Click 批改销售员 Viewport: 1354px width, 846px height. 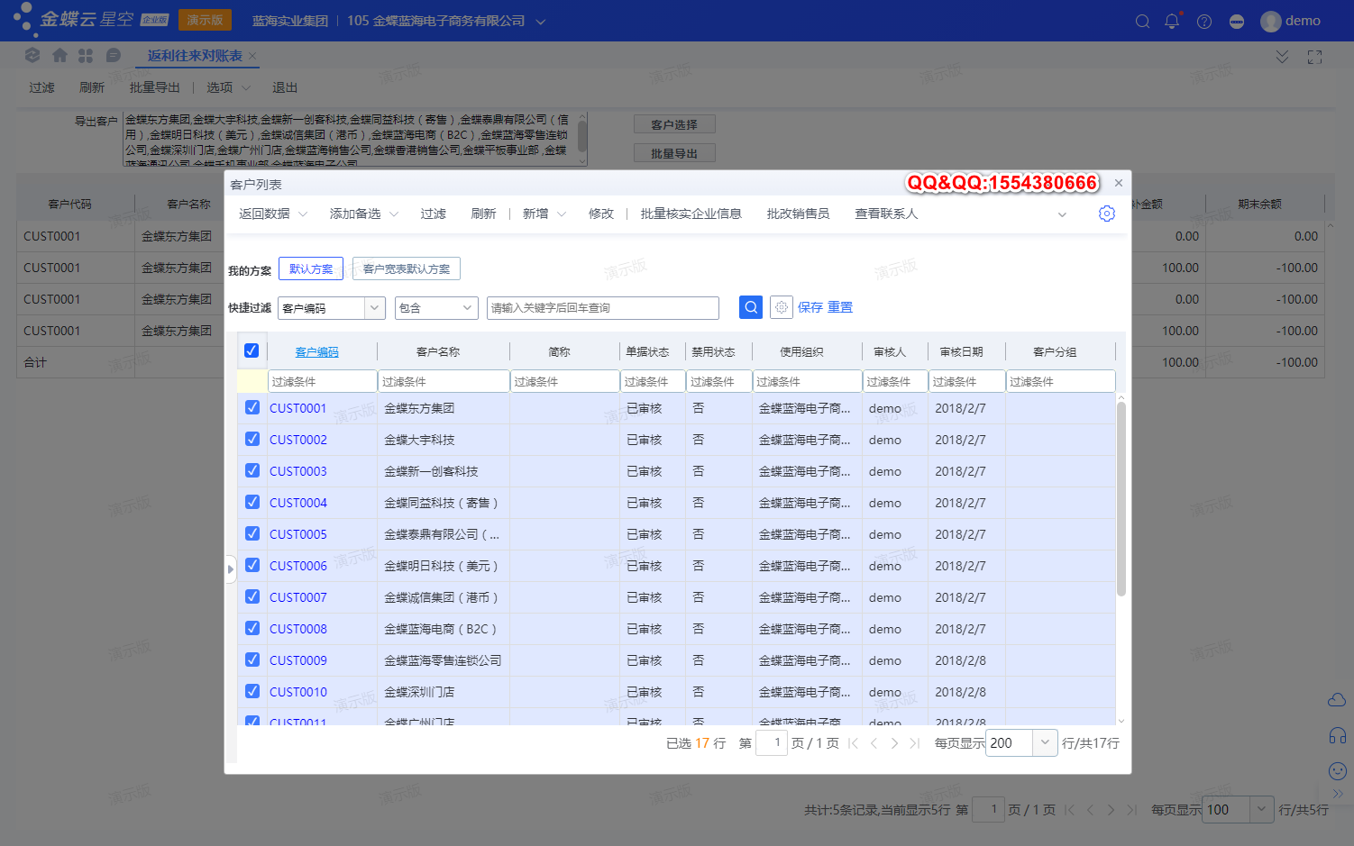tap(798, 214)
